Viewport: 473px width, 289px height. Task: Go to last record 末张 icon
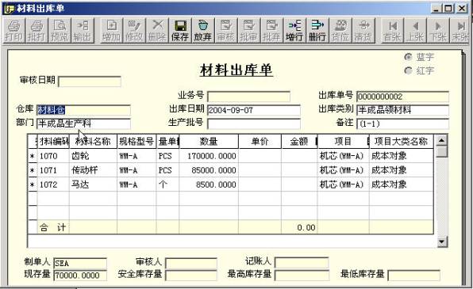point(460,30)
